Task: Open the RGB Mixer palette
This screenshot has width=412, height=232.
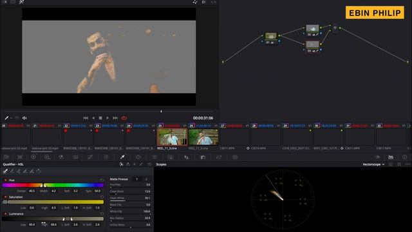Action: (x=61, y=157)
